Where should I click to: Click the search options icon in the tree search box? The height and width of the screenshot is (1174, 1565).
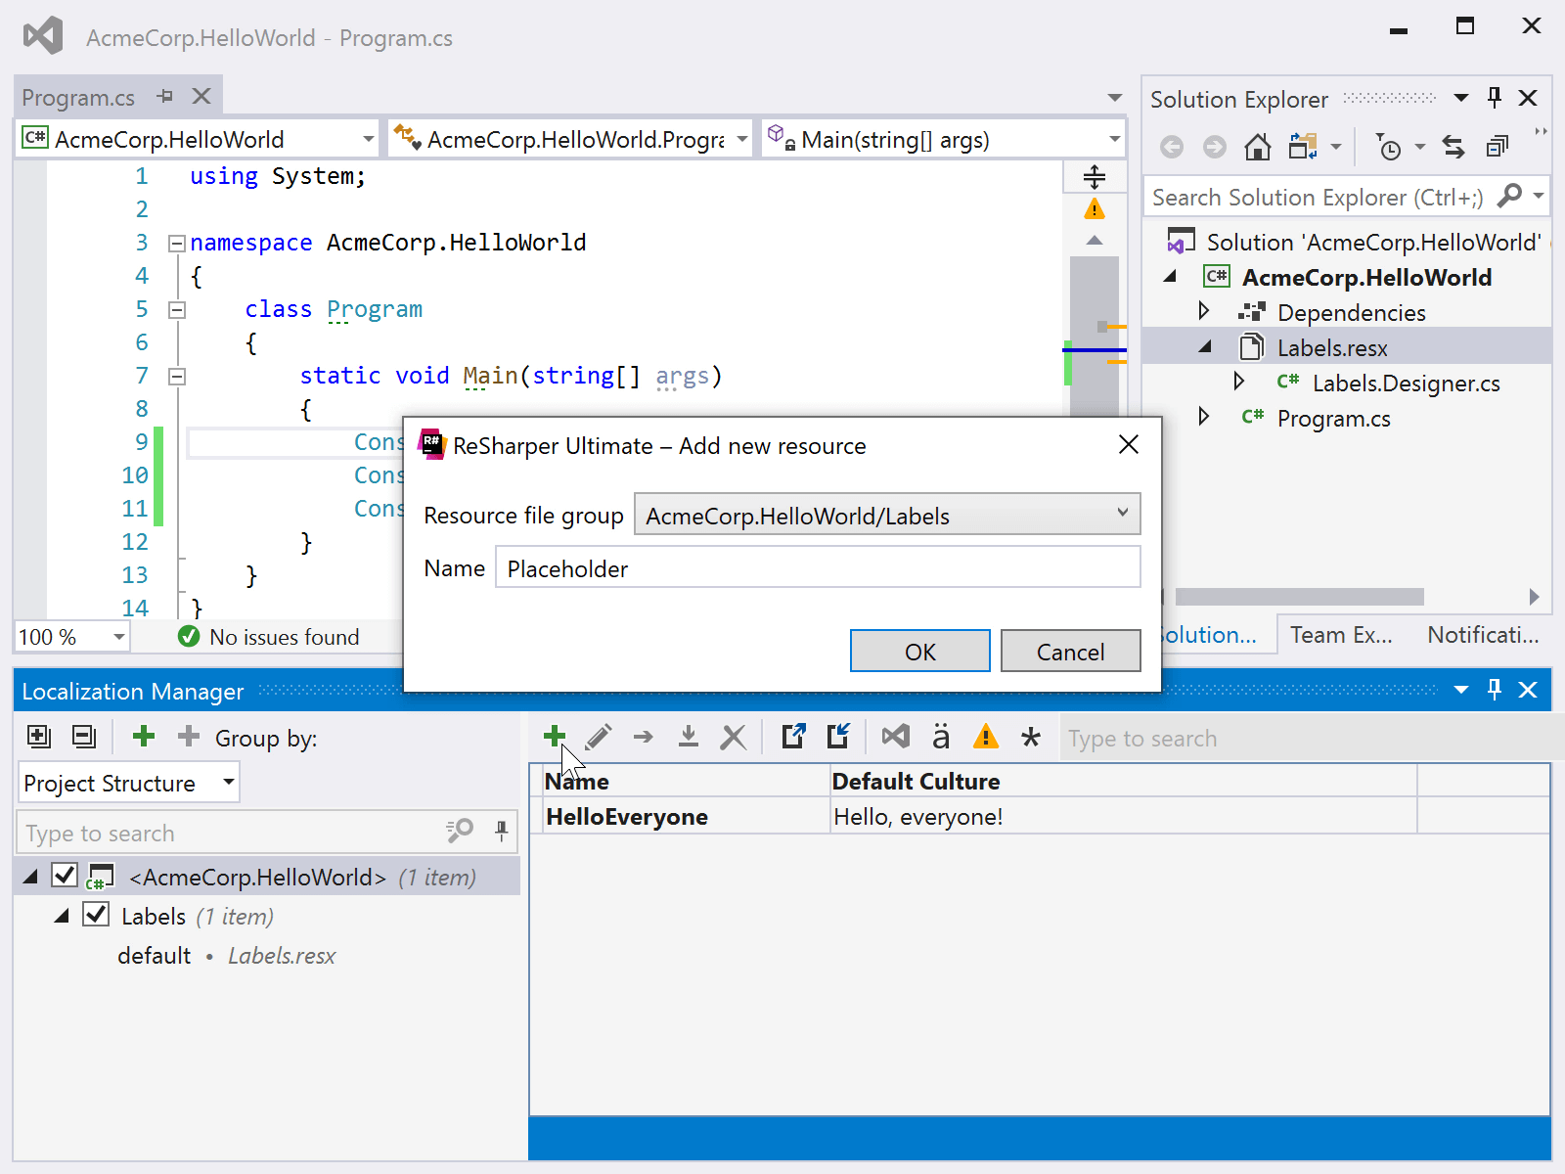tap(459, 832)
